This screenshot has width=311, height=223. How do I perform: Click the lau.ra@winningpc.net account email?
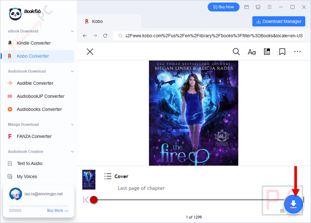pos(44,194)
